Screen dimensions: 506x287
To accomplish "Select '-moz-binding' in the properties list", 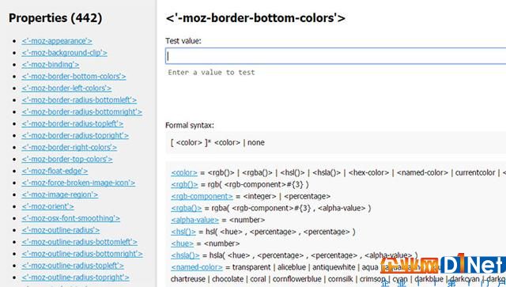I will click(51, 65).
